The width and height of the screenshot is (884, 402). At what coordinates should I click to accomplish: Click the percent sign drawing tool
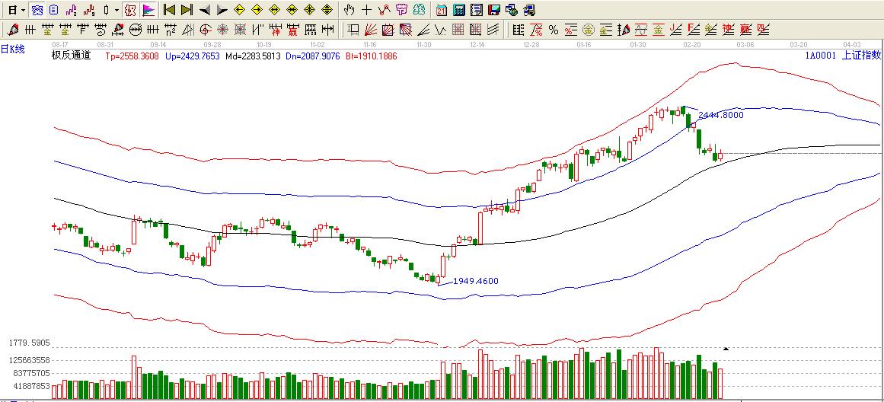tap(554, 30)
